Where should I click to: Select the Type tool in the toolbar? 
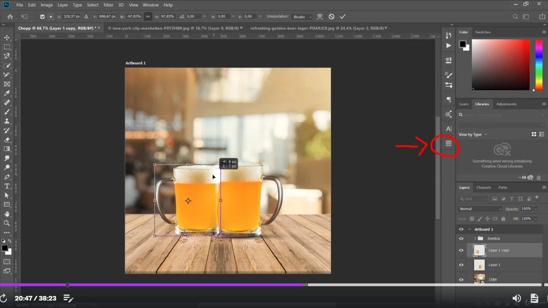click(7, 186)
